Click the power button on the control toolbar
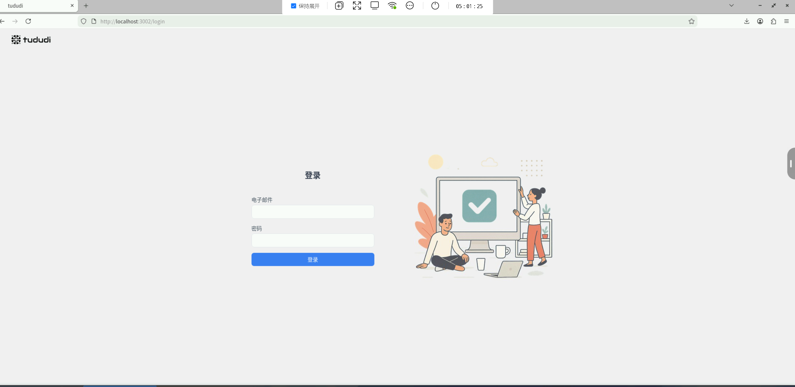 [x=435, y=6]
